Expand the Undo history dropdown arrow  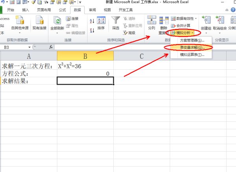pos(7,2)
